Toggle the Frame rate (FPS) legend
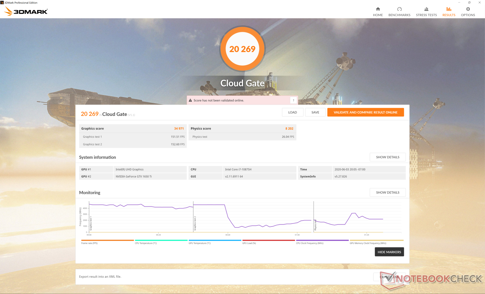This screenshot has width=485, height=294. click(x=107, y=242)
